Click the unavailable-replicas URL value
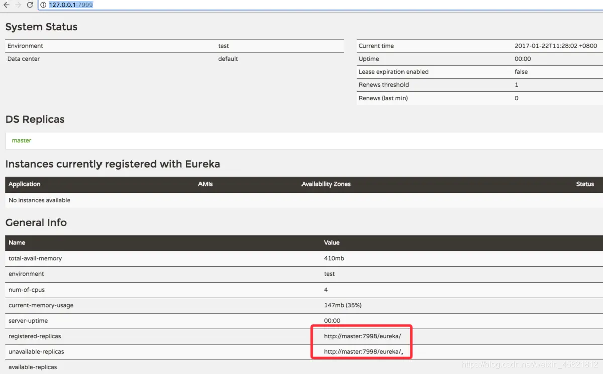 (363, 352)
